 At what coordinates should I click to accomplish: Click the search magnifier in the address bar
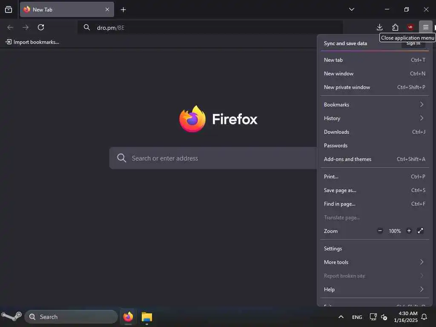pyautogui.click(x=87, y=27)
